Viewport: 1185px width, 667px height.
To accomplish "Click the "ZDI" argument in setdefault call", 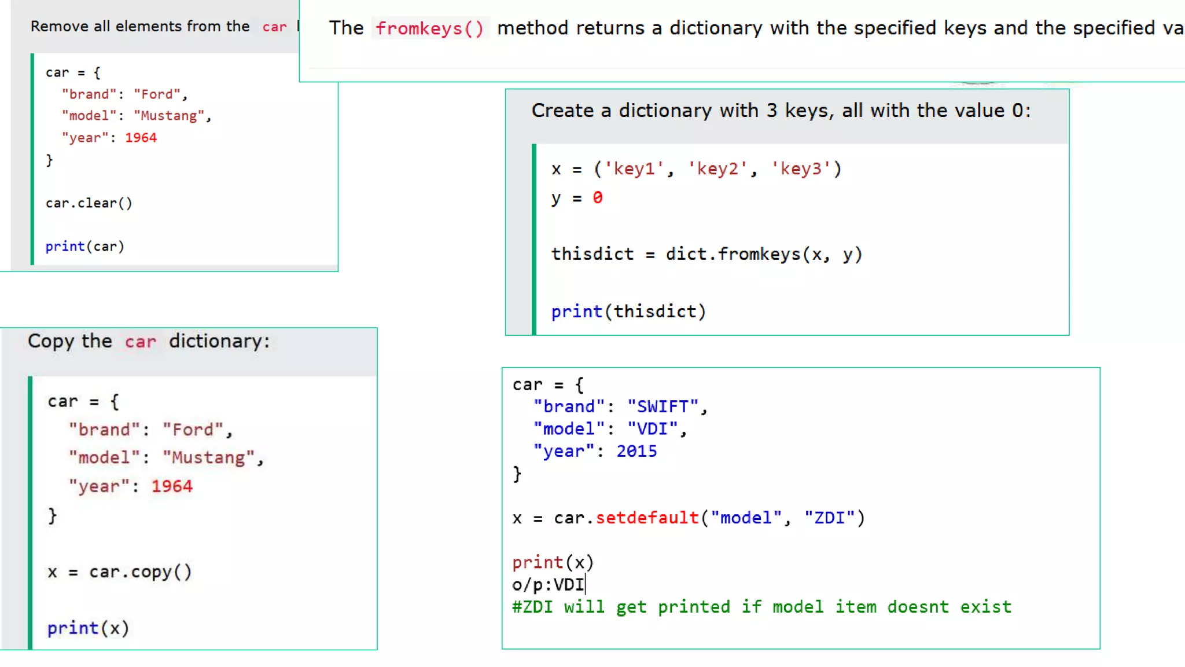I will (829, 518).
